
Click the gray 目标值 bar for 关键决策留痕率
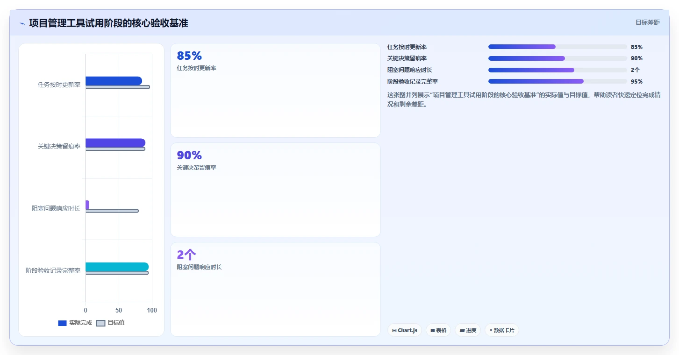[115, 149]
